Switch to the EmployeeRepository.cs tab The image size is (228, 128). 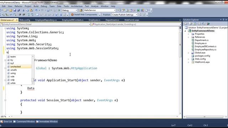coord(46,20)
